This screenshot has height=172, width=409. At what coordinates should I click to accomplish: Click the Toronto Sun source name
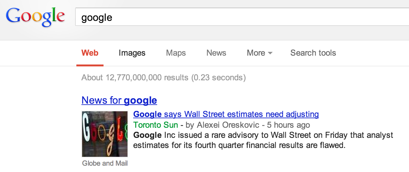tap(156, 125)
